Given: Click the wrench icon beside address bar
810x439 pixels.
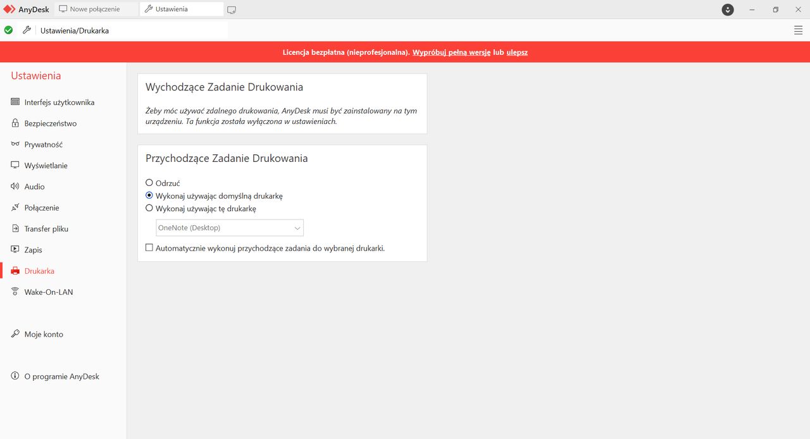Looking at the screenshot, I should point(27,30).
